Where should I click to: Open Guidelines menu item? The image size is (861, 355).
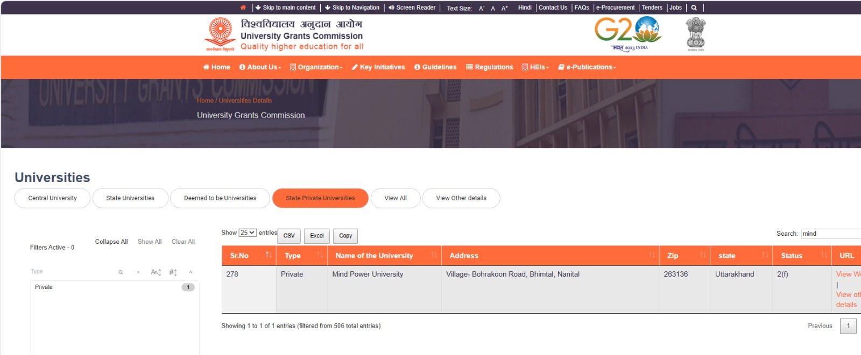(435, 67)
